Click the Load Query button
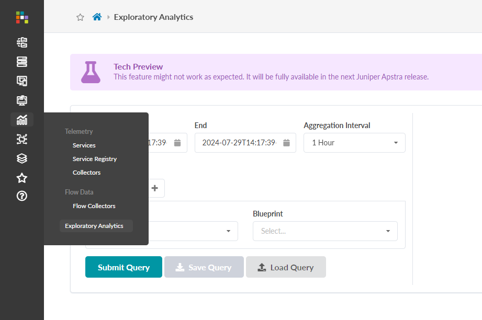Viewport: 482px width, 320px height. point(286,267)
